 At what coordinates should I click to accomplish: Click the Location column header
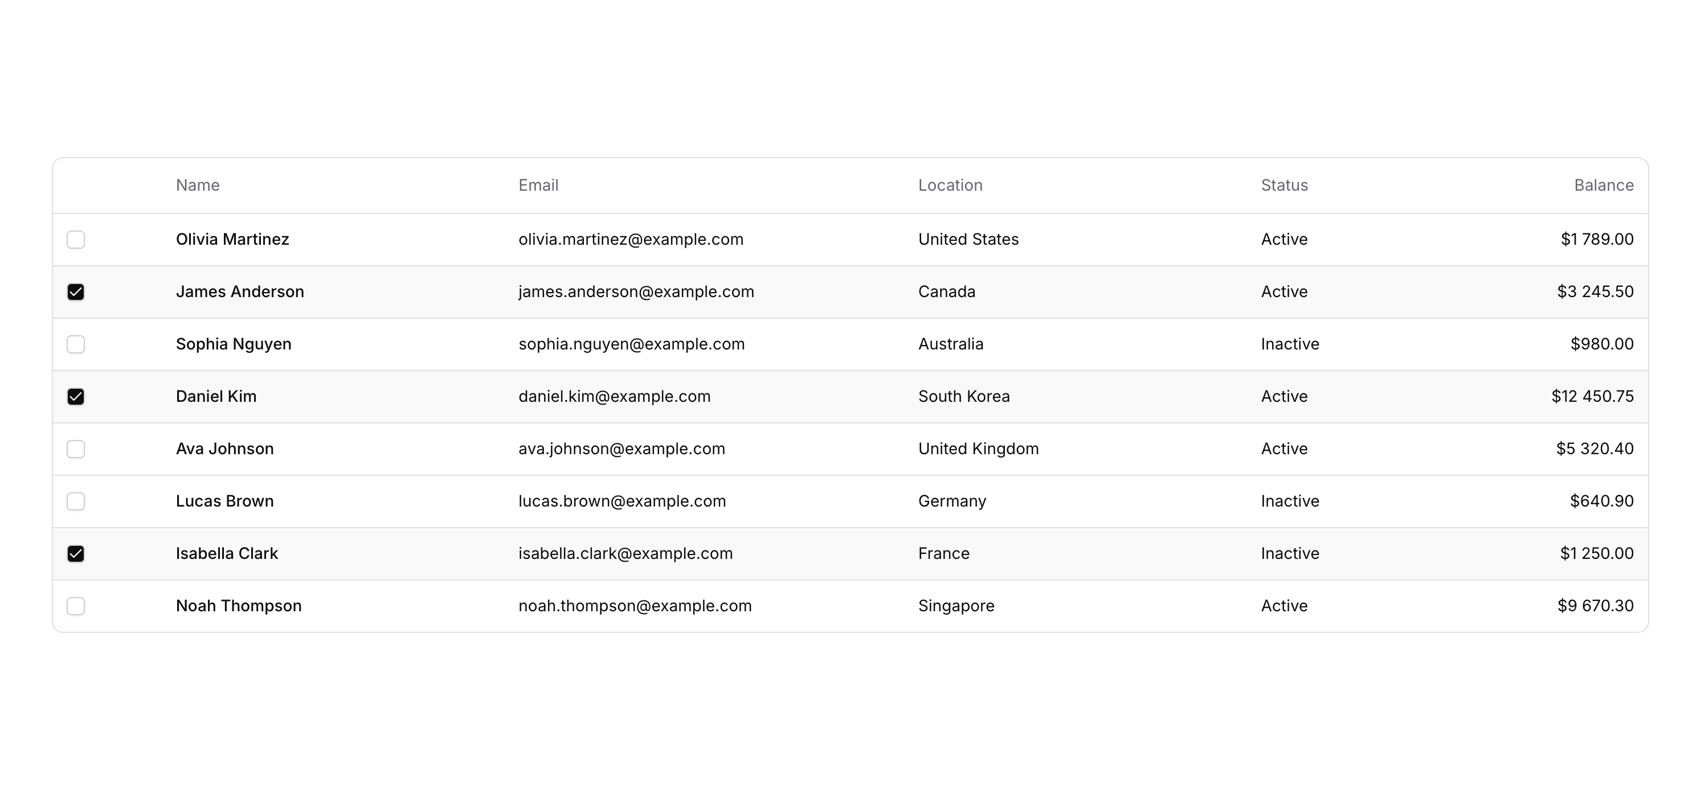[950, 186]
